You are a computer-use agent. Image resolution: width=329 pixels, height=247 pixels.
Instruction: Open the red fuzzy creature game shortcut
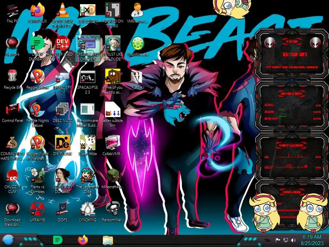click(x=13, y=181)
